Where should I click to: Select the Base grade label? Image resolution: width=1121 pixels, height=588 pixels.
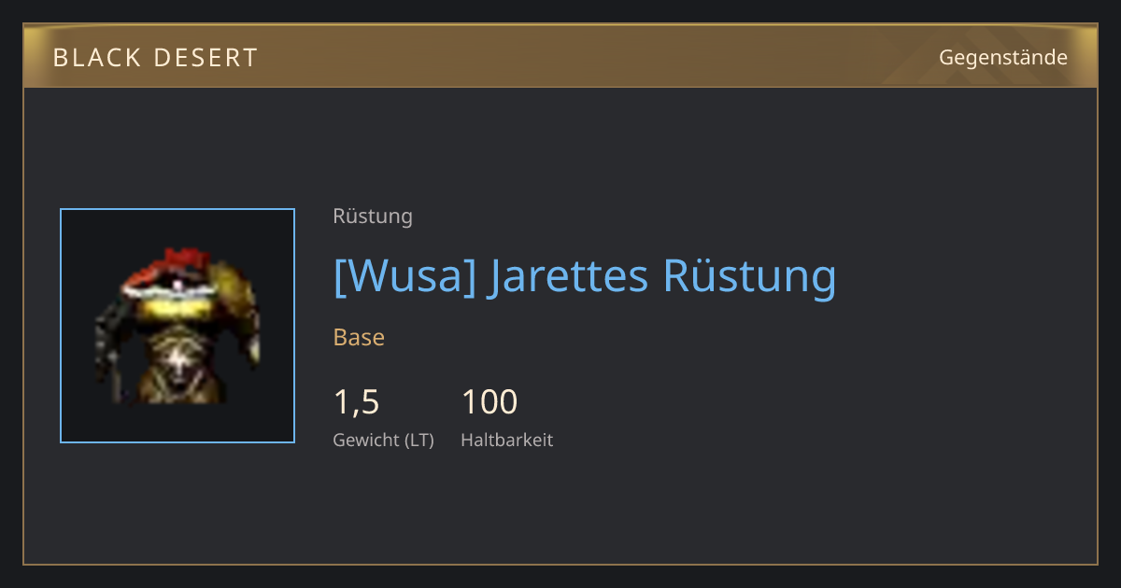(359, 337)
